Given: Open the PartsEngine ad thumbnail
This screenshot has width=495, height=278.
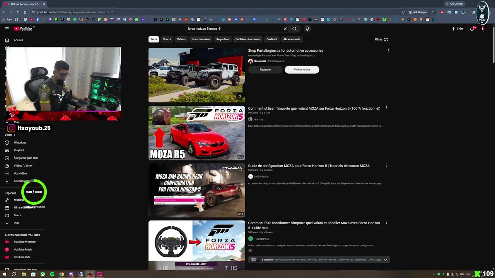Looking at the screenshot, I should [x=196, y=75].
